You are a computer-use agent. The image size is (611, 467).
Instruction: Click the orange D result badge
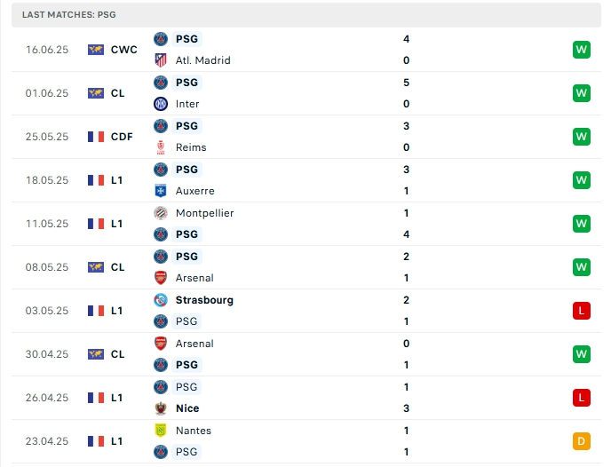tap(582, 441)
